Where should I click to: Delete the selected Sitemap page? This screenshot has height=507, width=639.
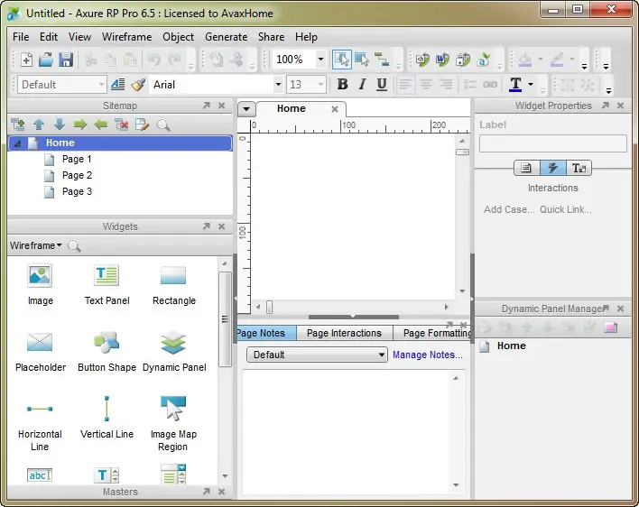(122, 124)
